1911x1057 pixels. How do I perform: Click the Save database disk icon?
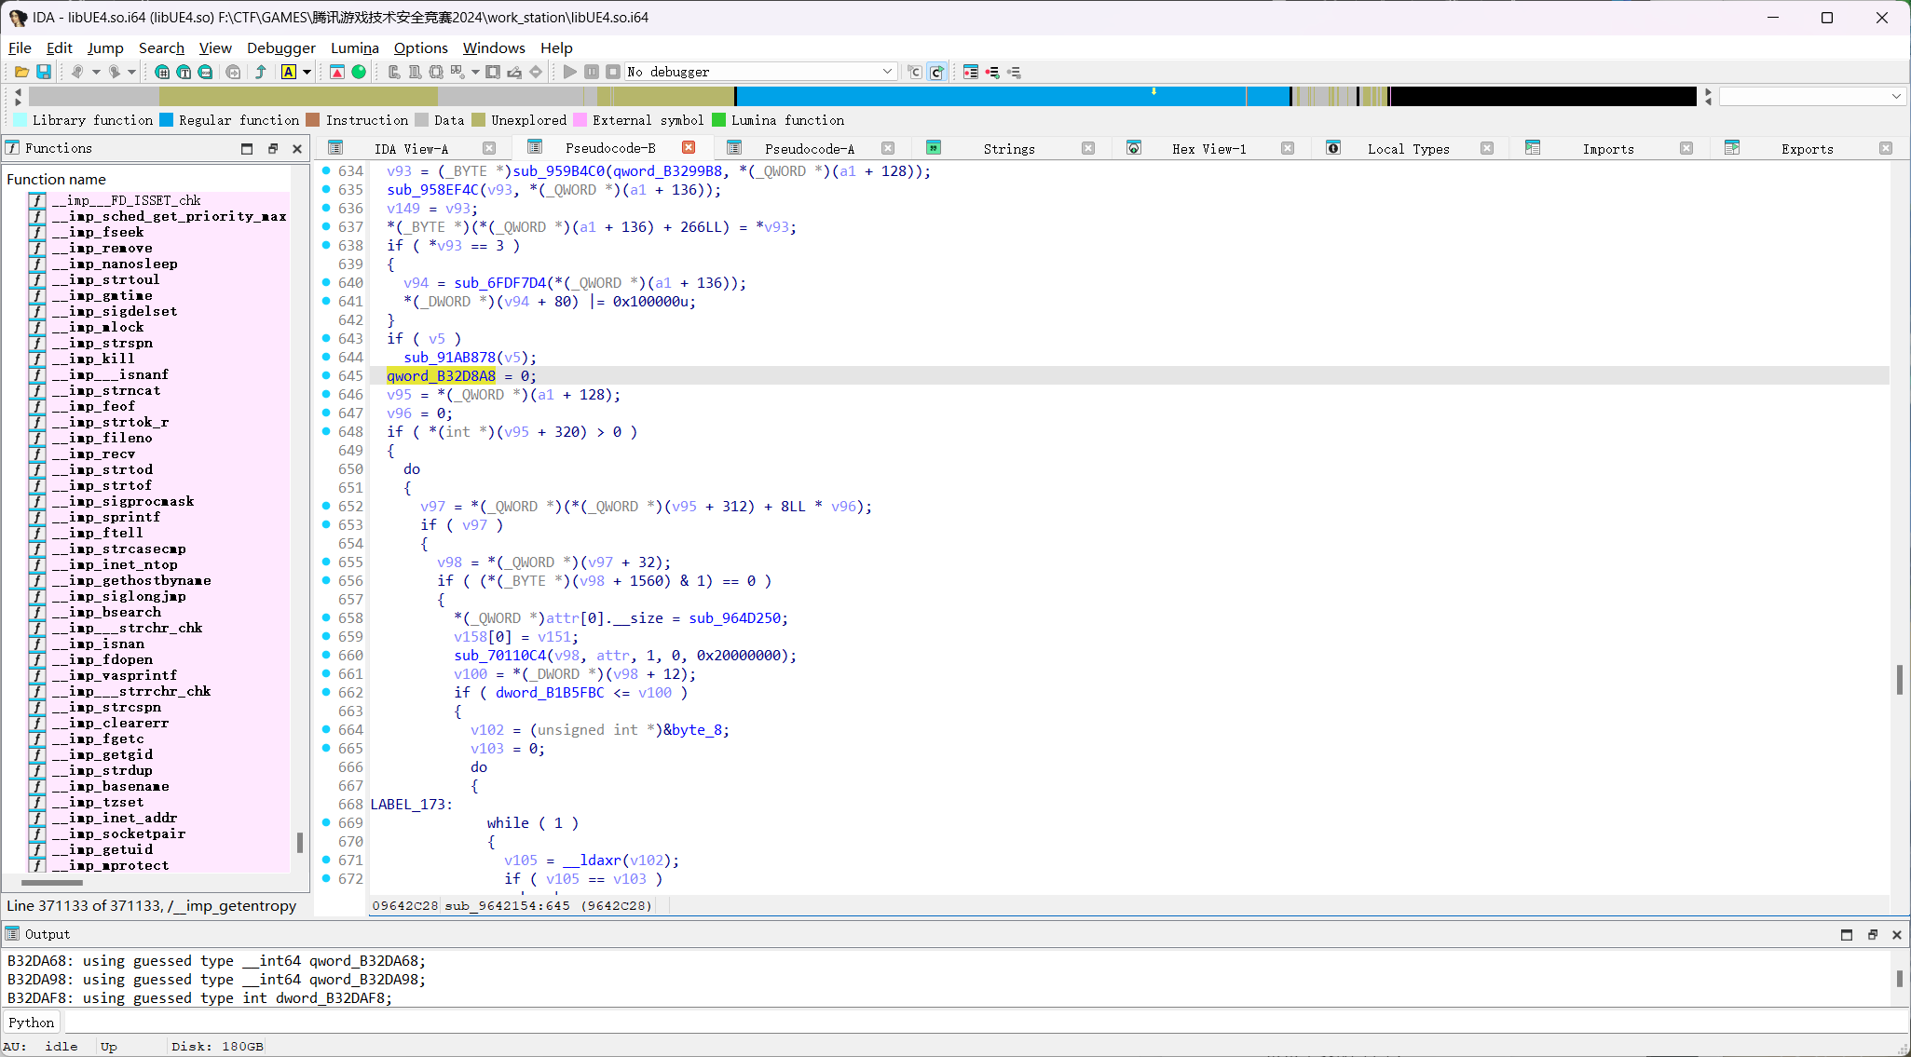[43, 72]
